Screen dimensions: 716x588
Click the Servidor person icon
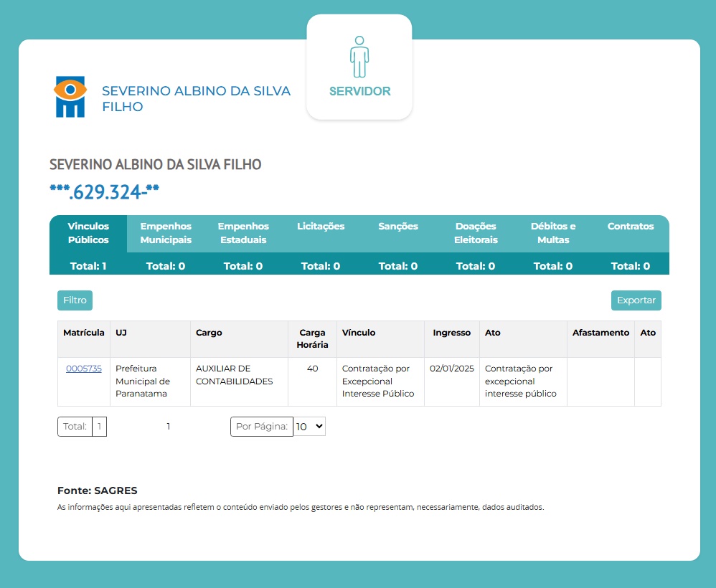coord(359,57)
